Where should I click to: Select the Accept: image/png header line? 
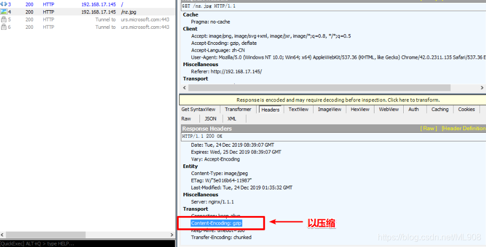pyautogui.click(x=271, y=36)
